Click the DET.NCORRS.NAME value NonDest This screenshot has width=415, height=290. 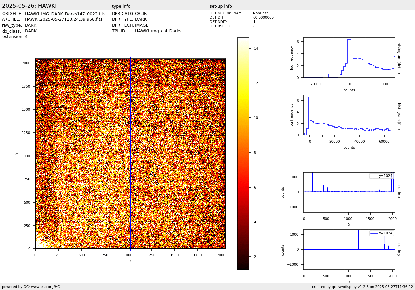(x=260, y=13)
